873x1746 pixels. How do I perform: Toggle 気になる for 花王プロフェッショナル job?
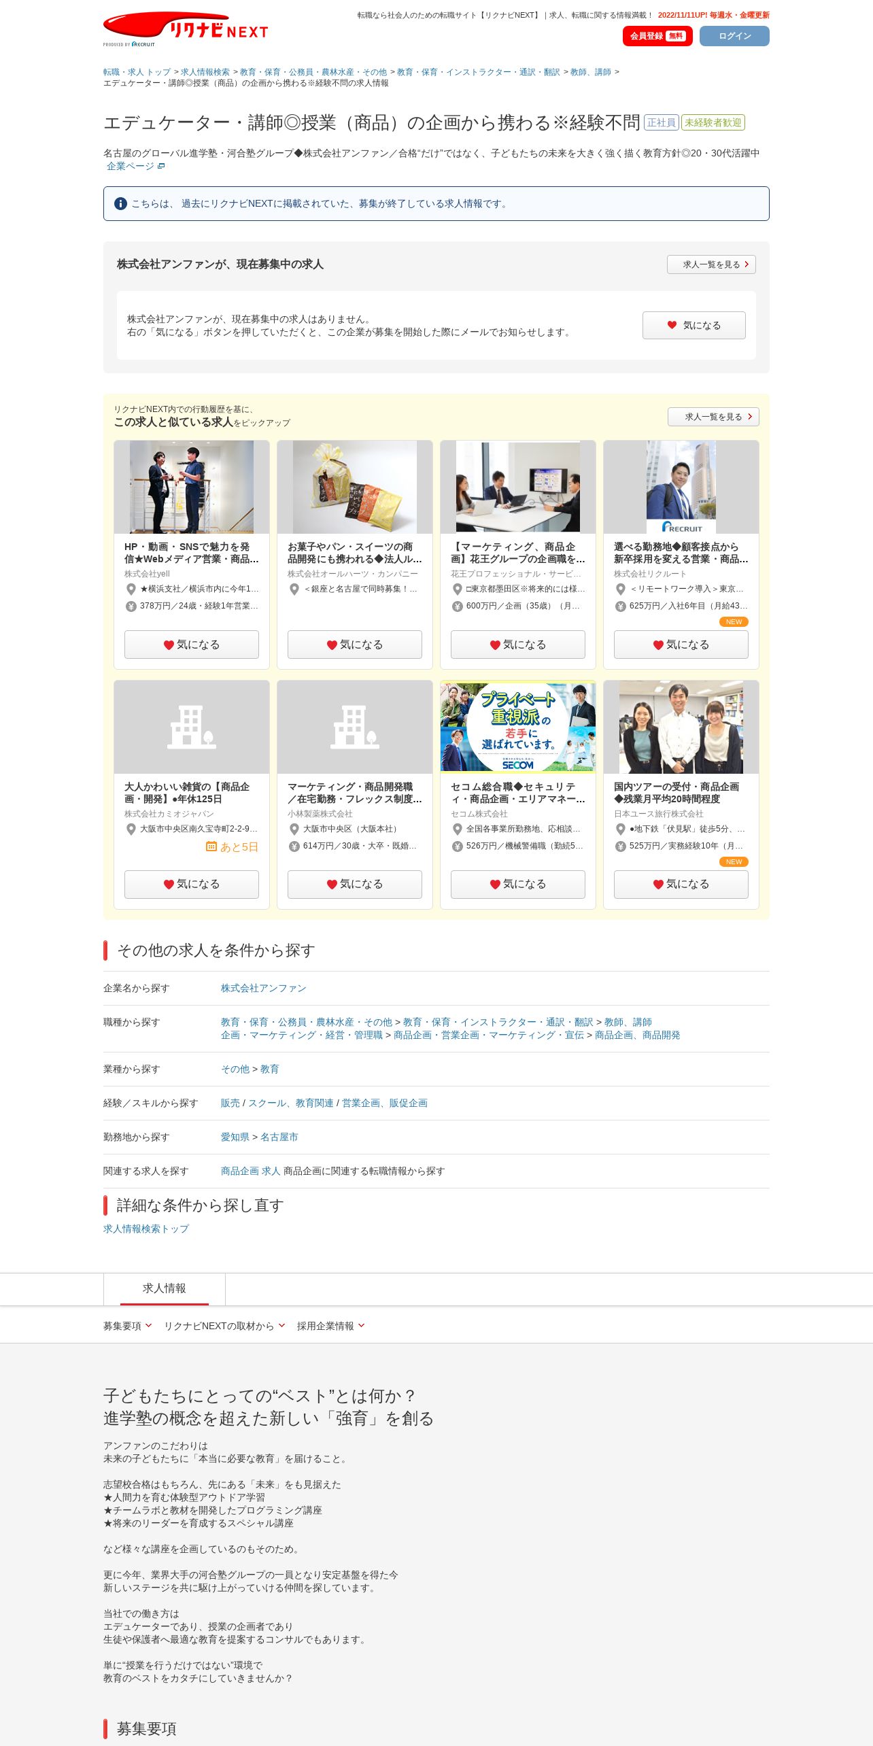click(x=518, y=645)
